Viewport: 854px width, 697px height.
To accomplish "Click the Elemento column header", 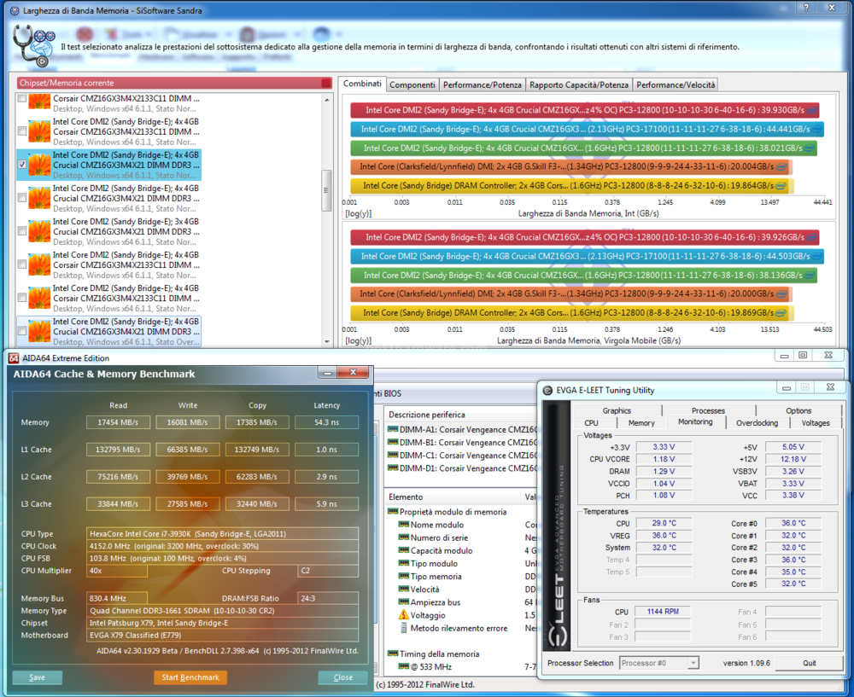I will click(453, 497).
